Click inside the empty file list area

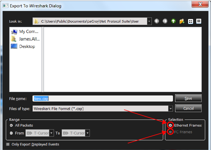point(122,59)
